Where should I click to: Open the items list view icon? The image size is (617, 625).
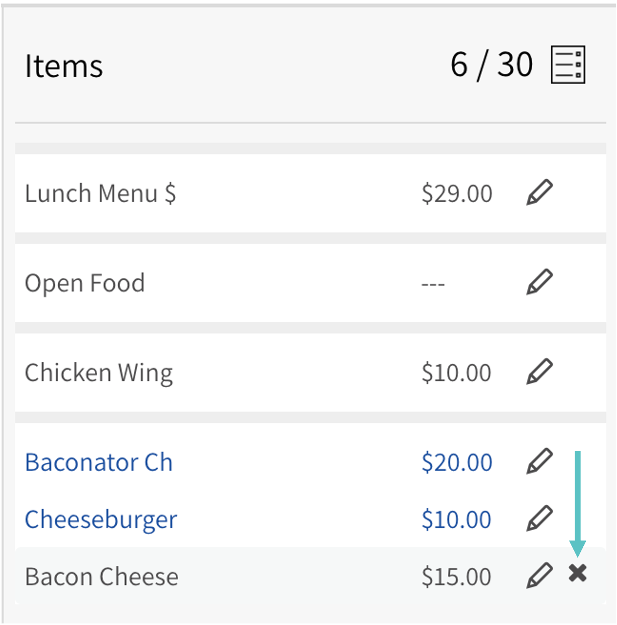pyautogui.click(x=568, y=65)
